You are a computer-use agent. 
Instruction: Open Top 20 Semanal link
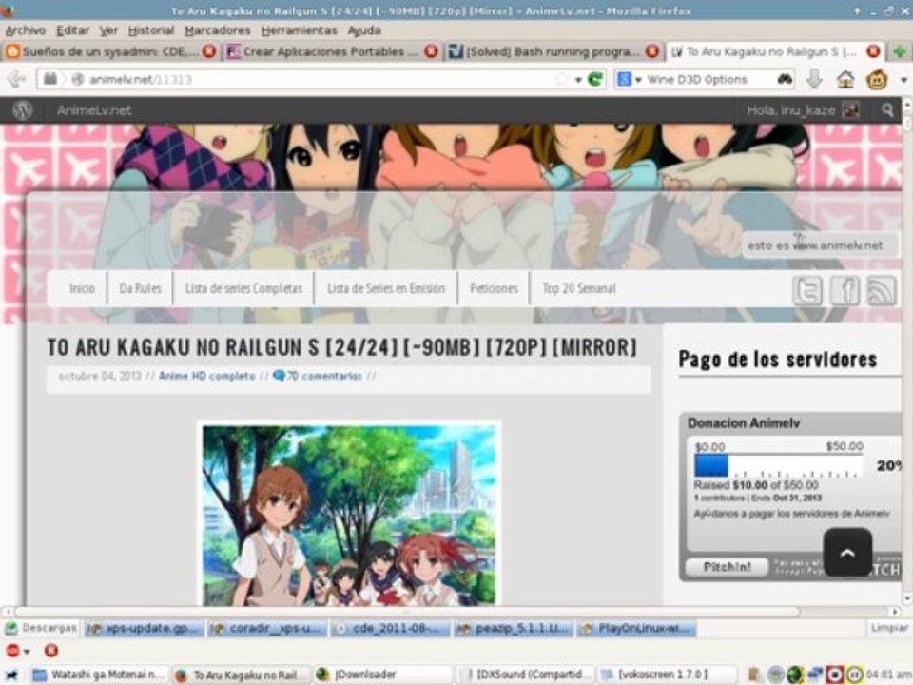tap(579, 288)
